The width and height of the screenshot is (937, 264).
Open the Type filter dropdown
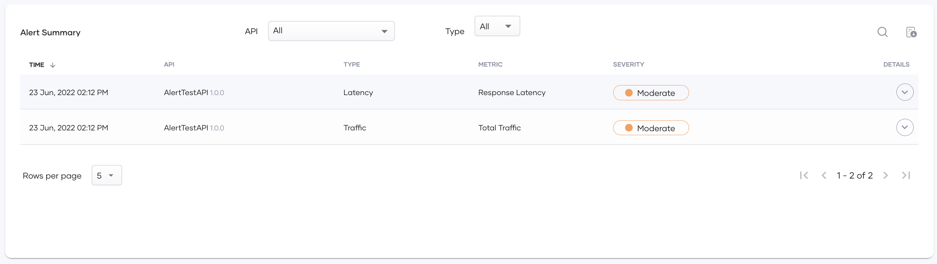coord(497,26)
